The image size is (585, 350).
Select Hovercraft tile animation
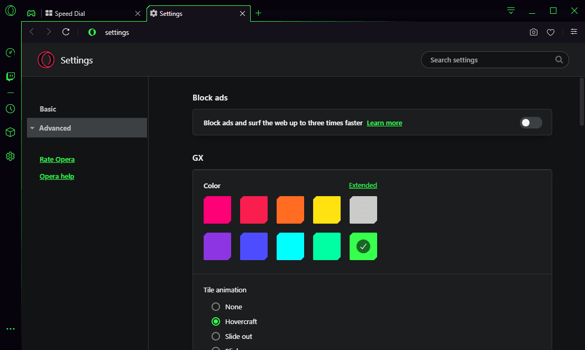[x=216, y=321]
